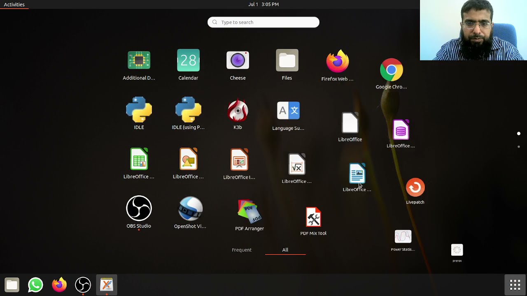
Task: Click the Show Applications grid button
Action: point(515,284)
